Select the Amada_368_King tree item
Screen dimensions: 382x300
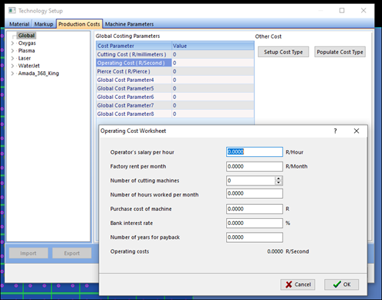pyautogui.click(x=39, y=73)
